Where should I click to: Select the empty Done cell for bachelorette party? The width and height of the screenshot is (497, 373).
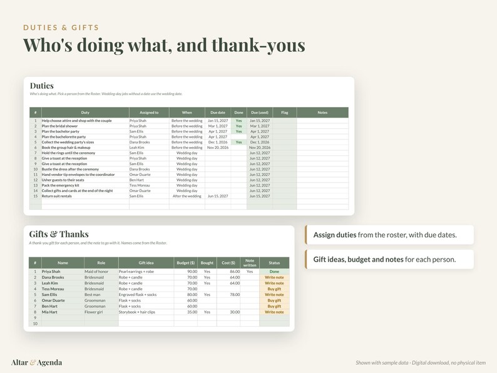click(x=238, y=137)
